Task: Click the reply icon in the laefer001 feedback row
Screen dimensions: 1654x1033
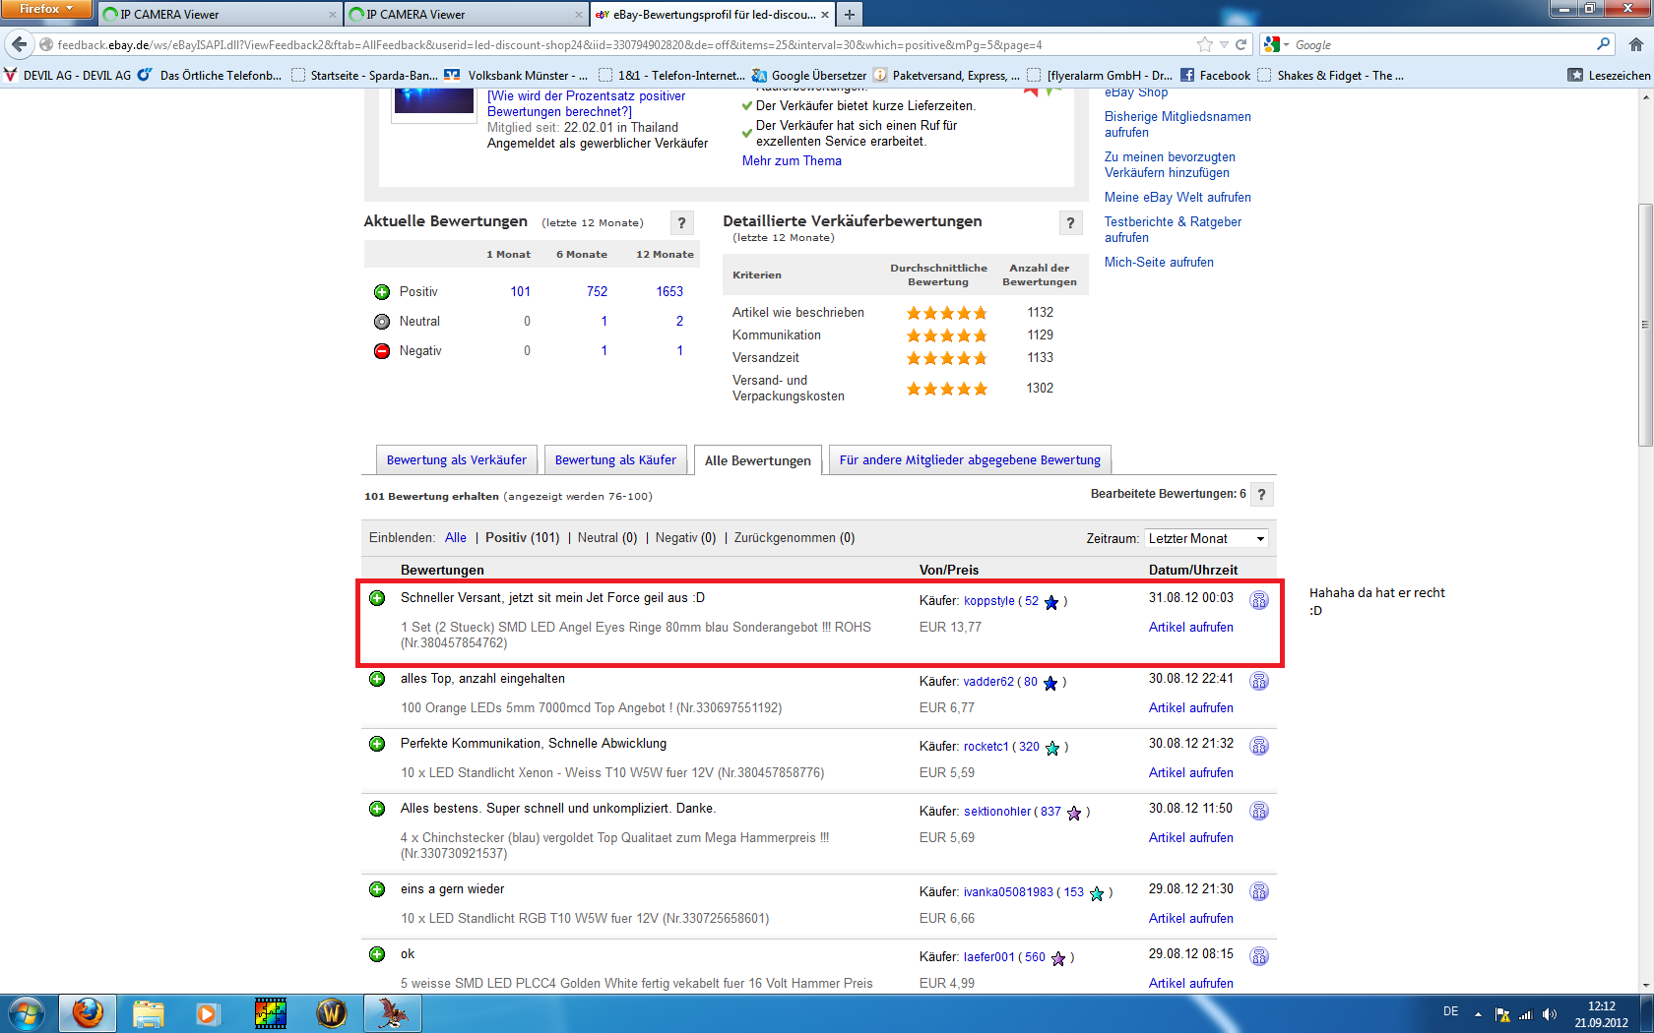Action: (1259, 956)
